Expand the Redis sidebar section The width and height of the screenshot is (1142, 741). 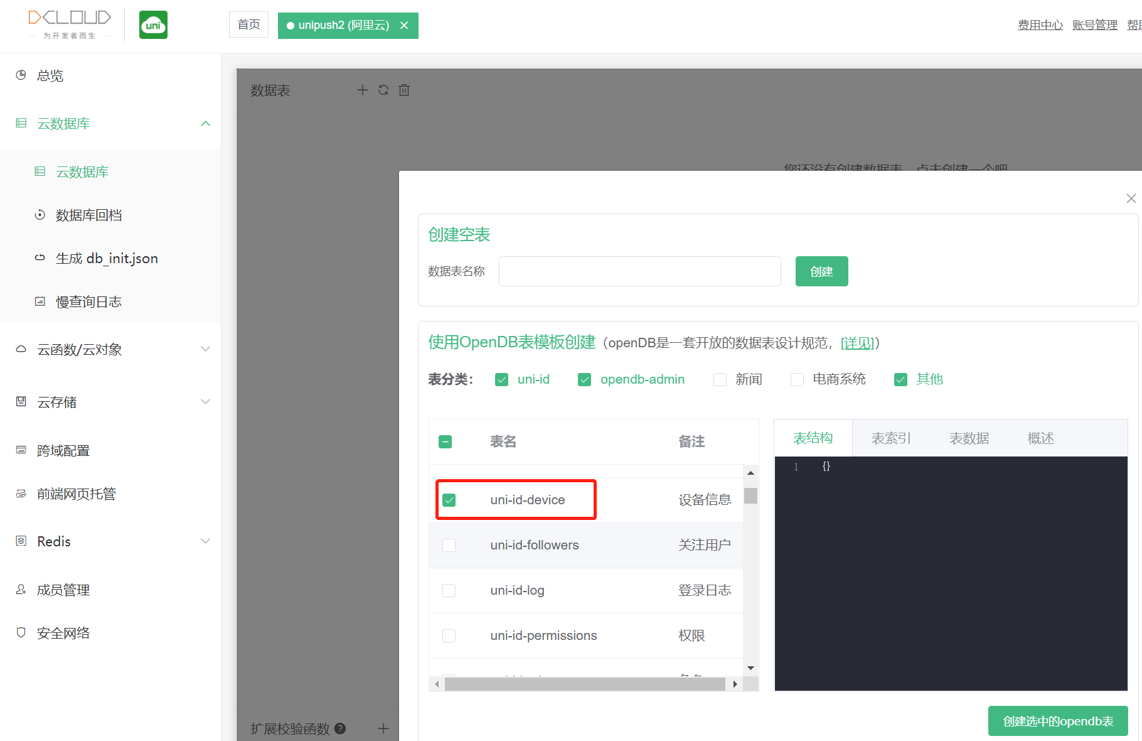pyautogui.click(x=205, y=541)
